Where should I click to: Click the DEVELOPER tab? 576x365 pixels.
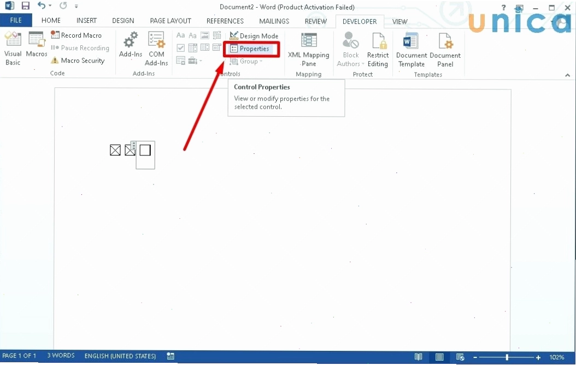click(x=360, y=21)
